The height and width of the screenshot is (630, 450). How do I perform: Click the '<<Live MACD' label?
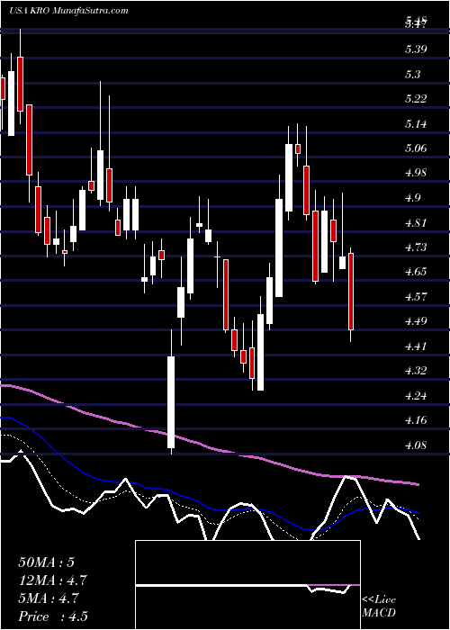[x=379, y=607]
